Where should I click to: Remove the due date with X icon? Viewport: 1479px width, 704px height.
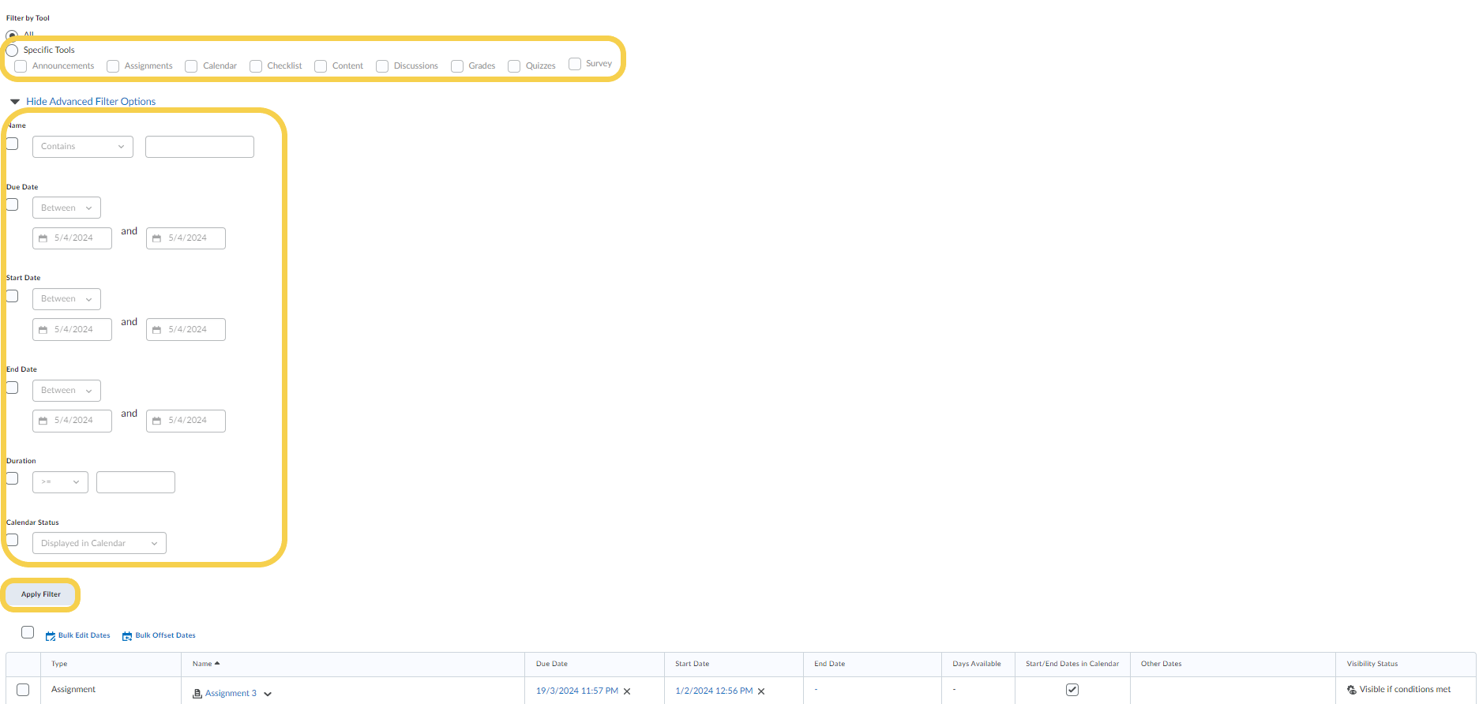coord(628,691)
